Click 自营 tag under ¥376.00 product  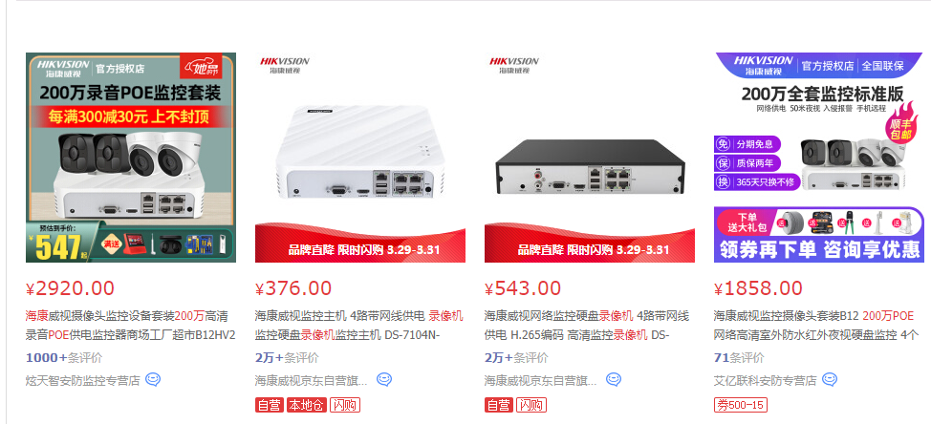click(x=270, y=406)
